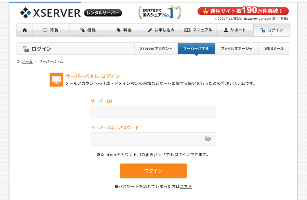This screenshot has height=200, width=307.
Task: Expand the サポート dropdown arrow
Action: pos(235,34)
